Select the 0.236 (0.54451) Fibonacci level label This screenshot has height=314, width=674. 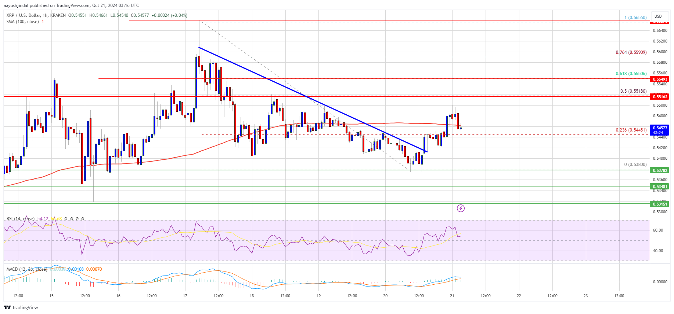coord(631,130)
